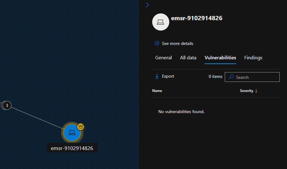Switch to the General tab

163,57
